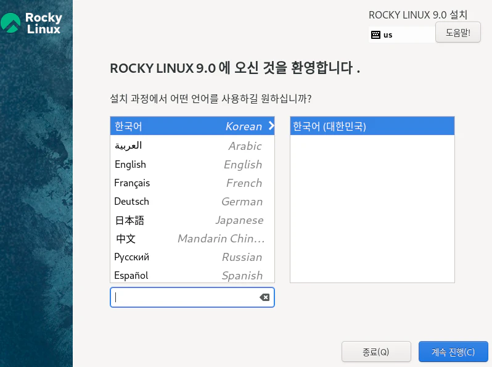Clear the language search field with the backspace icon
The height and width of the screenshot is (367, 492).
click(x=264, y=297)
